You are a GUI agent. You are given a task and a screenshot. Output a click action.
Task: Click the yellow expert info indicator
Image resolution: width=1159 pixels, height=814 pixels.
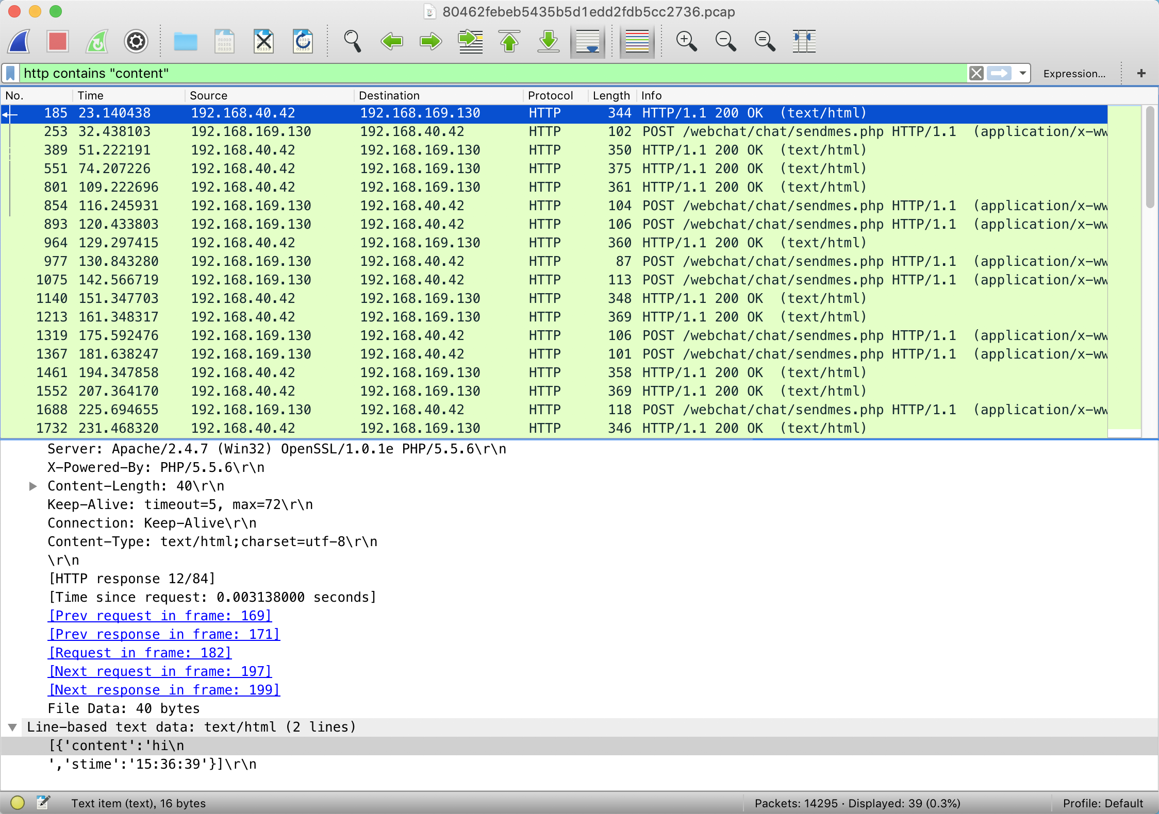pos(18,803)
